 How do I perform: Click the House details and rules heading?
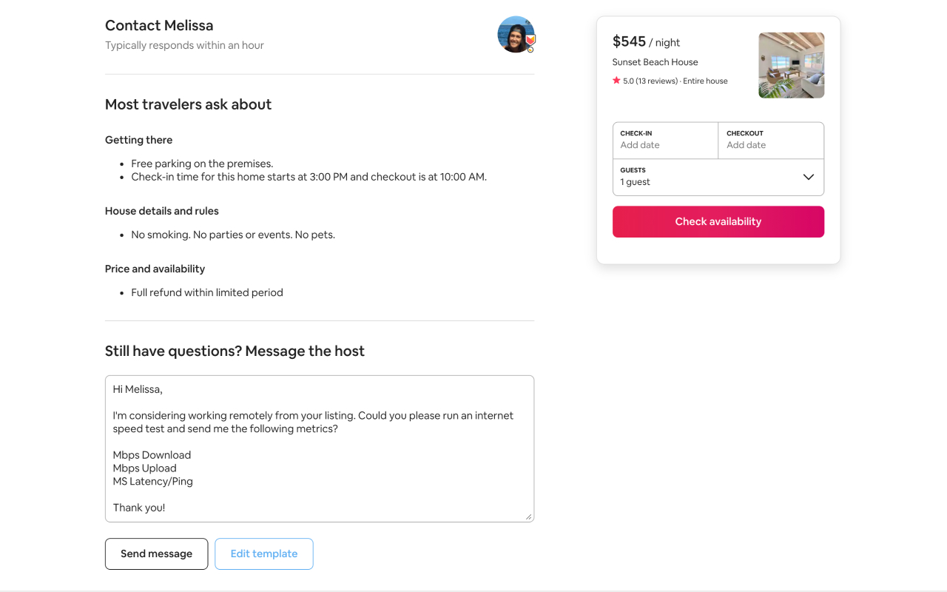(x=161, y=211)
